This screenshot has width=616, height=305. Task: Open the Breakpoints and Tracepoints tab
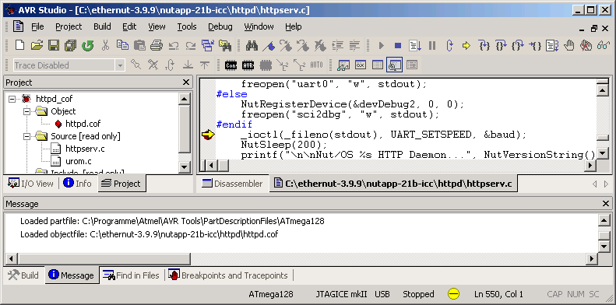click(229, 275)
